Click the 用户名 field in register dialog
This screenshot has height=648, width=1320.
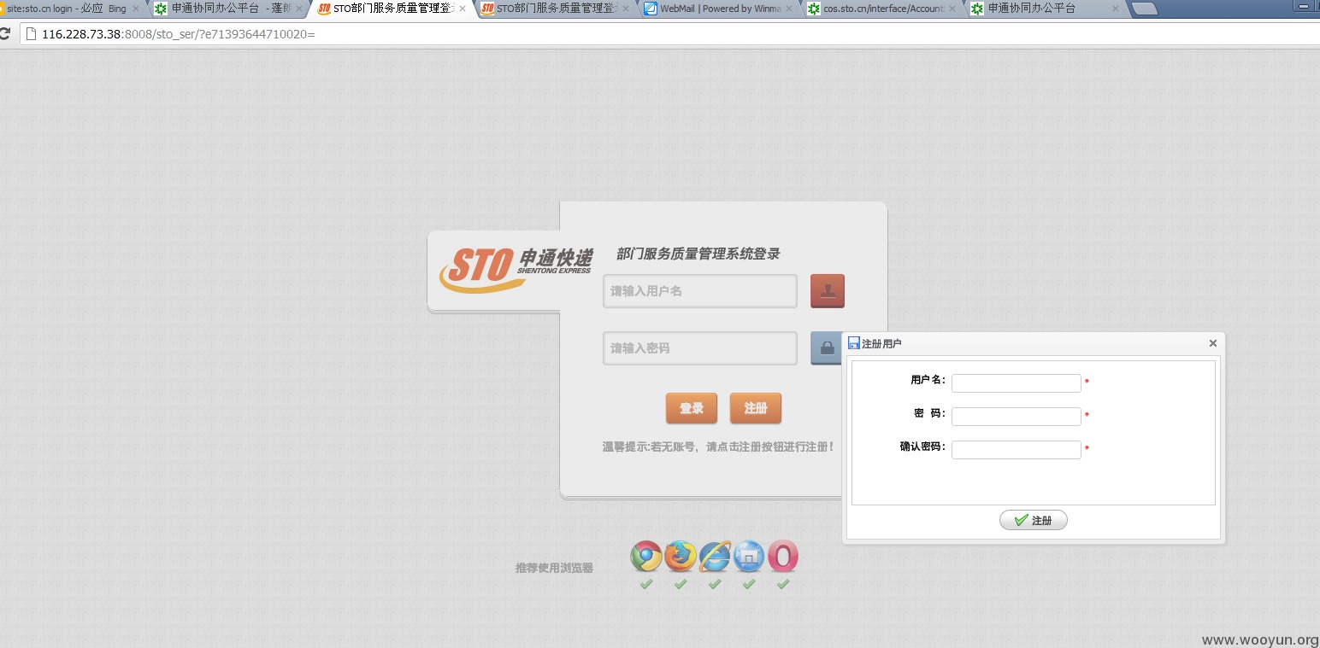1017,383
